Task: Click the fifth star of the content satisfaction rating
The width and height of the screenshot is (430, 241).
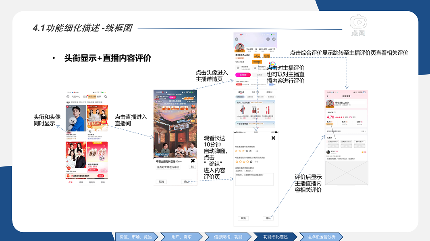Action: (x=250, y=151)
